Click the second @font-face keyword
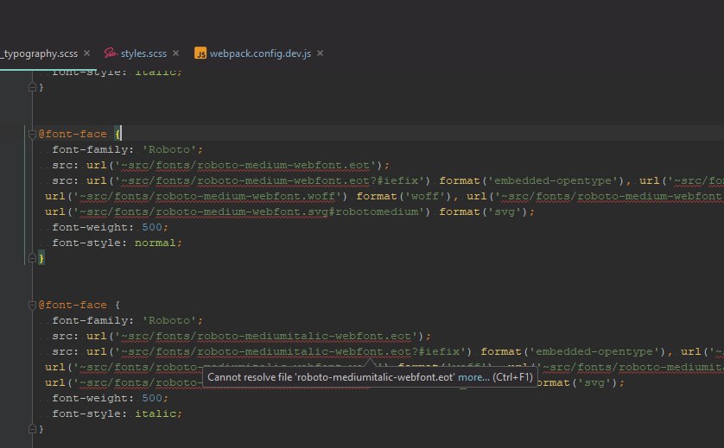This screenshot has width=724, height=448. [73, 305]
